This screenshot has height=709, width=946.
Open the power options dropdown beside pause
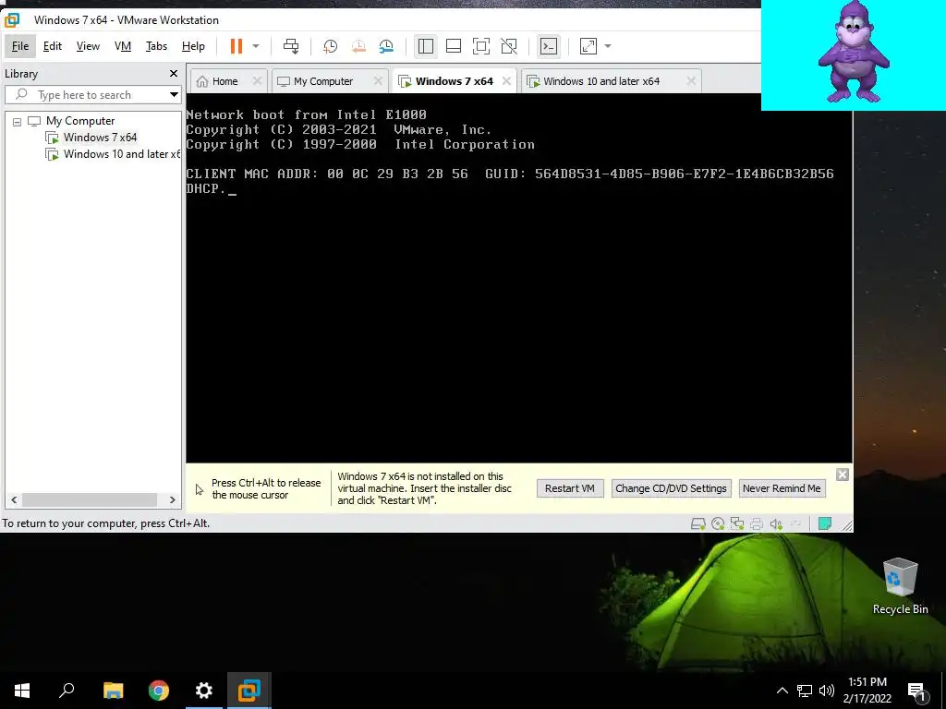(256, 46)
